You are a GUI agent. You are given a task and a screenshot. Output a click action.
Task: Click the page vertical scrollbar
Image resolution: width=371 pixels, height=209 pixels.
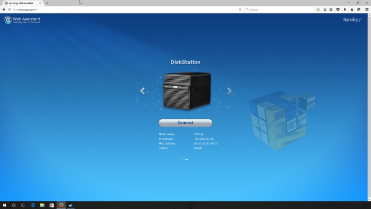tap(369, 107)
